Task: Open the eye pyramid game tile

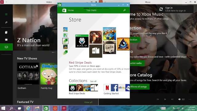Action: coord(123,44)
